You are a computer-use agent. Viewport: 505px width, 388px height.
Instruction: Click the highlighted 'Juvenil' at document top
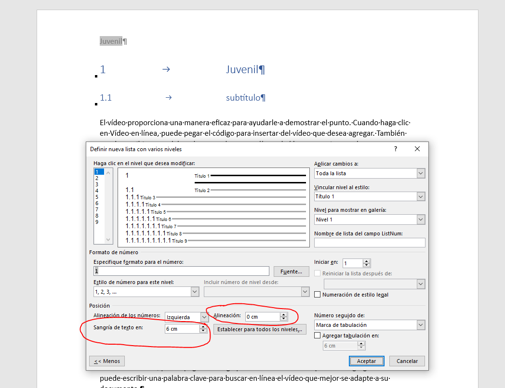click(111, 41)
